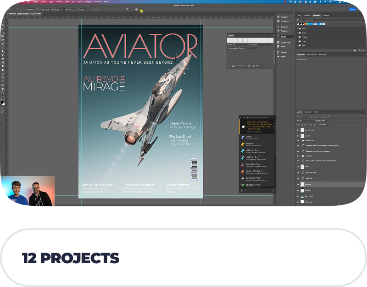The width and height of the screenshot is (367, 287).
Task: Close the Nik webinar promo banner
Action: [274, 127]
